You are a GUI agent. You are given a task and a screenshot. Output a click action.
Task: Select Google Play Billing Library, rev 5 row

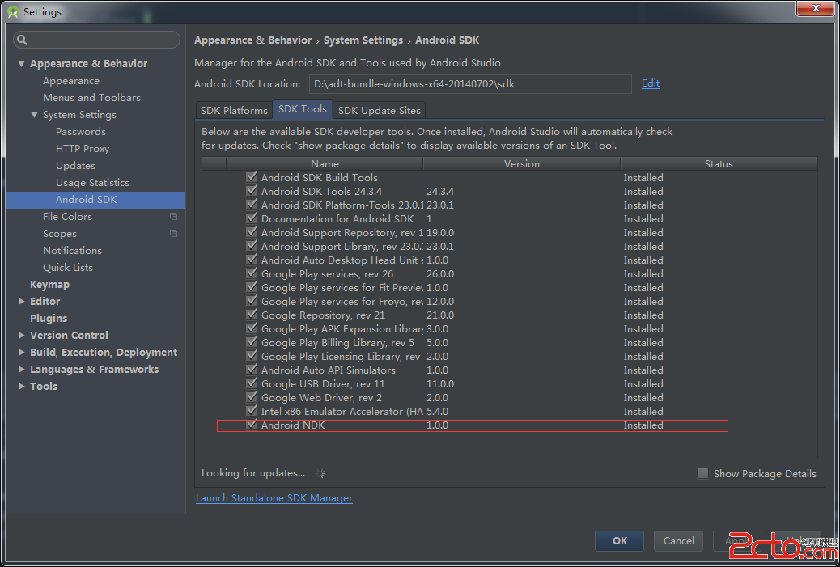pos(510,343)
